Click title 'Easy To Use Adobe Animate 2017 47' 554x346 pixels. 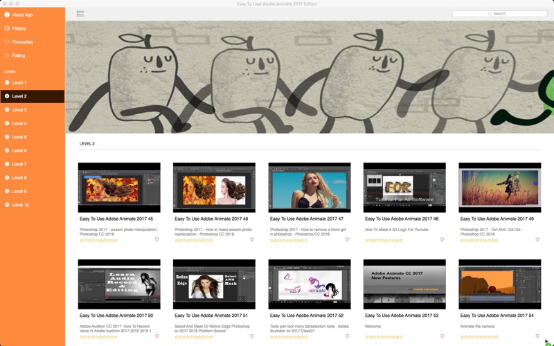pos(307,219)
